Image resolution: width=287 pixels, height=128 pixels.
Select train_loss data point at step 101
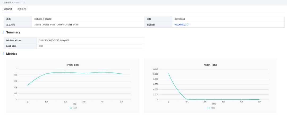click(187, 99)
